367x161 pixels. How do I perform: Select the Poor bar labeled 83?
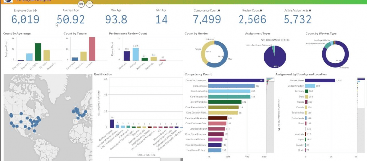(163, 60)
